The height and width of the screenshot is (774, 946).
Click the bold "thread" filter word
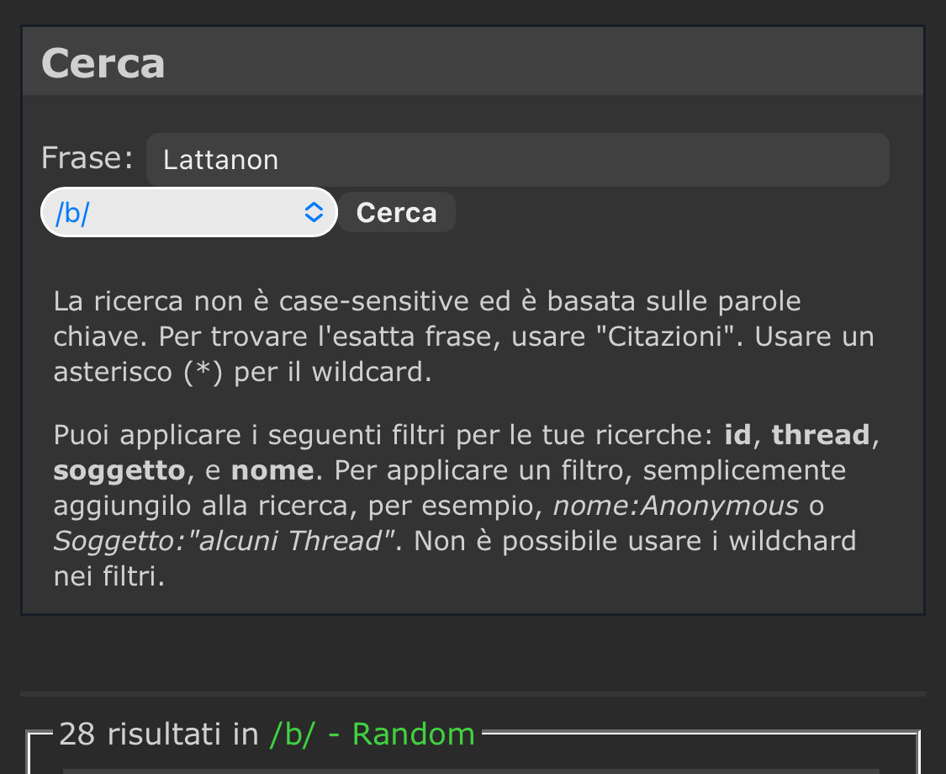[820, 435]
